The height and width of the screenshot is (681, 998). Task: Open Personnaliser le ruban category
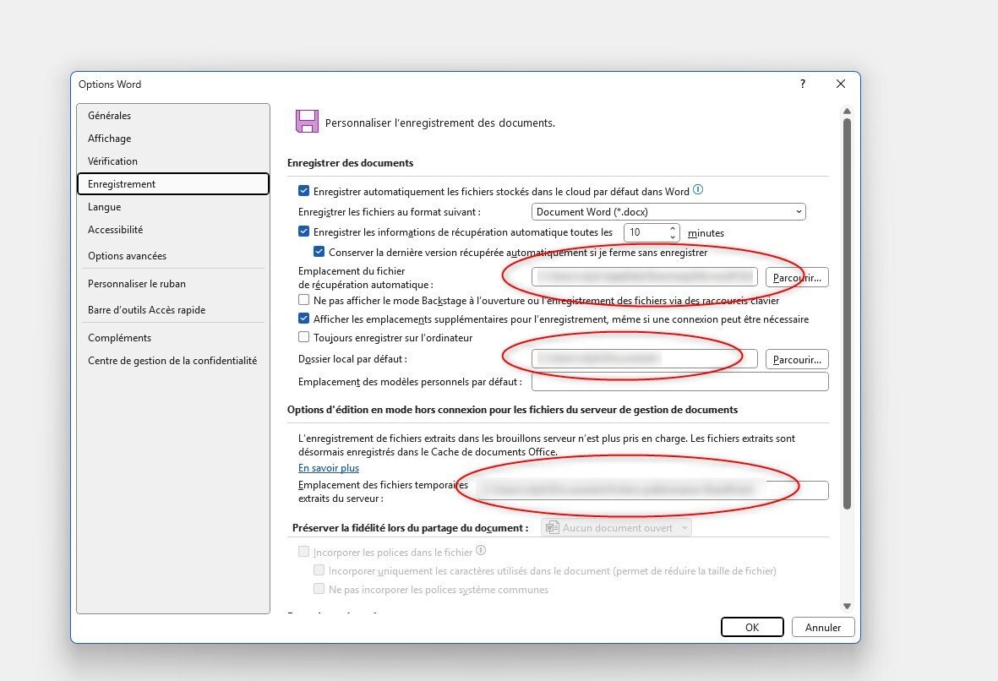[173, 284]
